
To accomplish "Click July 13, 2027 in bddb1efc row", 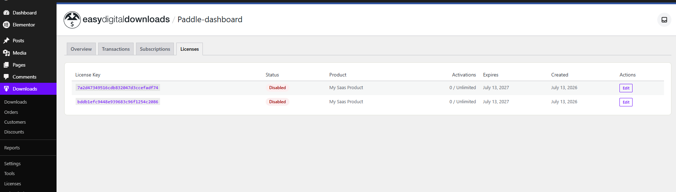I will click(496, 101).
